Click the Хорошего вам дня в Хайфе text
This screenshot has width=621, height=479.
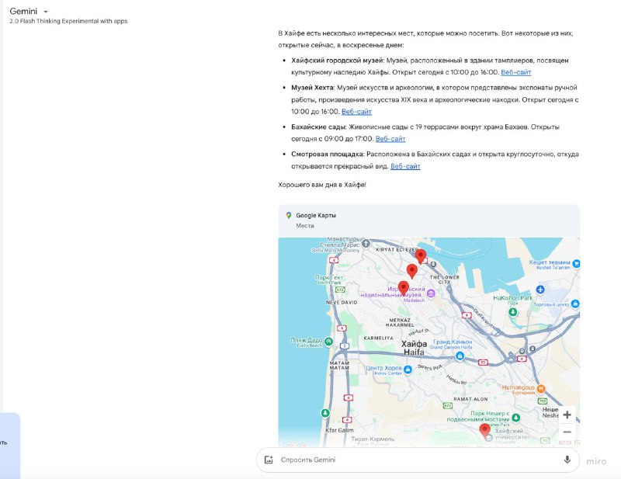tap(322, 185)
